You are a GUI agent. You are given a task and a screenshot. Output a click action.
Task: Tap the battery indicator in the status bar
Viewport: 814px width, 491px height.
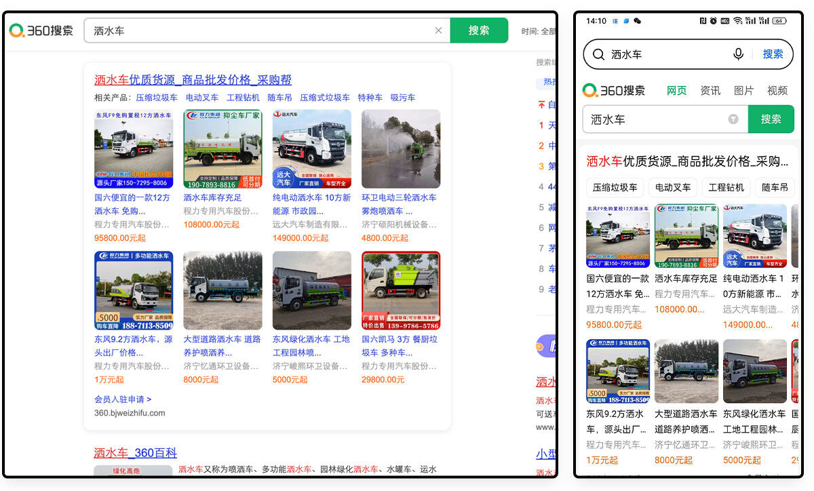click(x=779, y=21)
